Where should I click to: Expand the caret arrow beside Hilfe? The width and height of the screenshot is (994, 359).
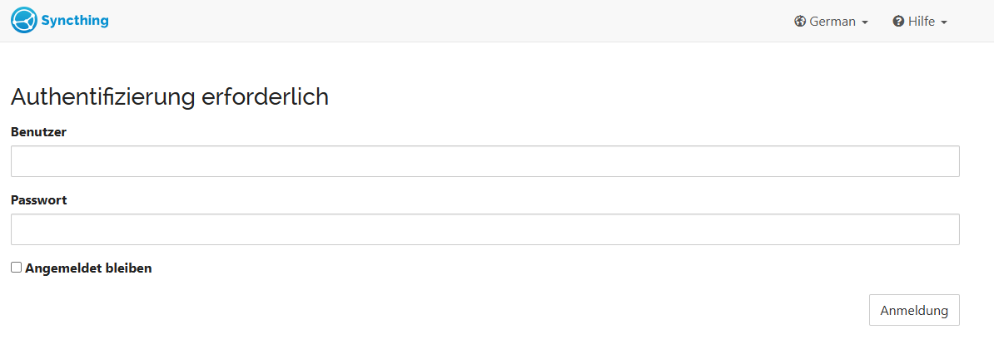pos(944,22)
